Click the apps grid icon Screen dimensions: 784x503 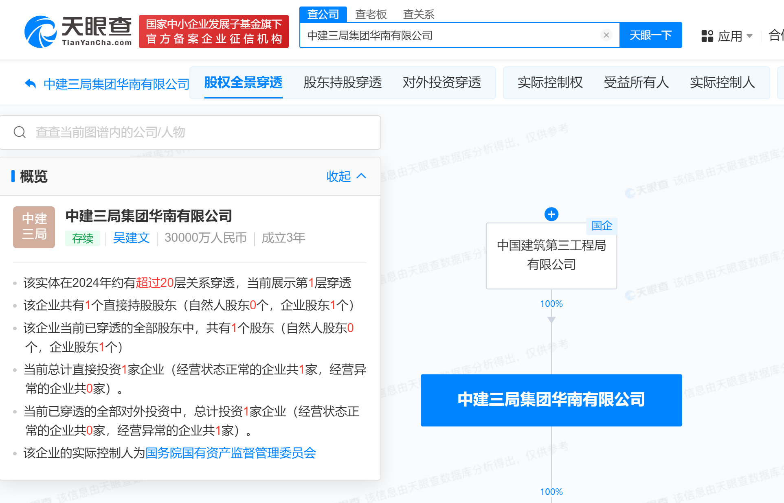pyautogui.click(x=707, y=36)
